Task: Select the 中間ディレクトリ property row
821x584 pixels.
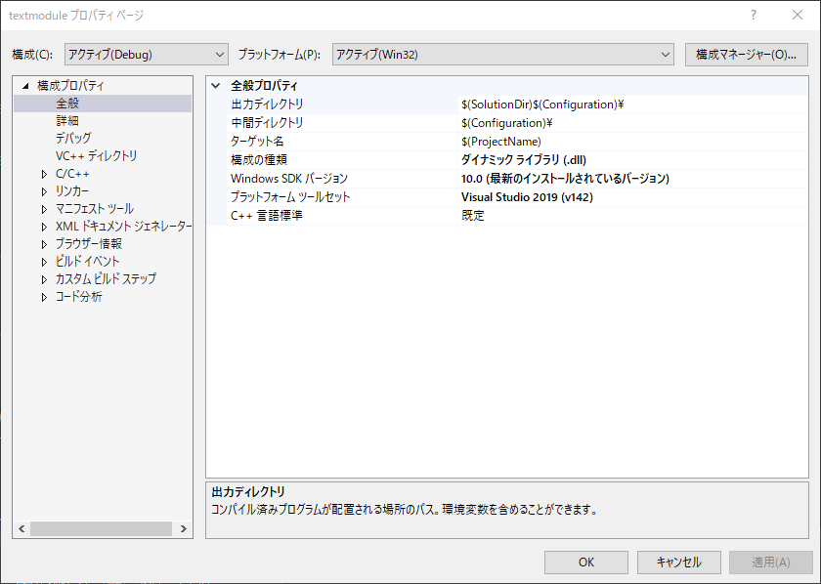Action: (517, 123)
